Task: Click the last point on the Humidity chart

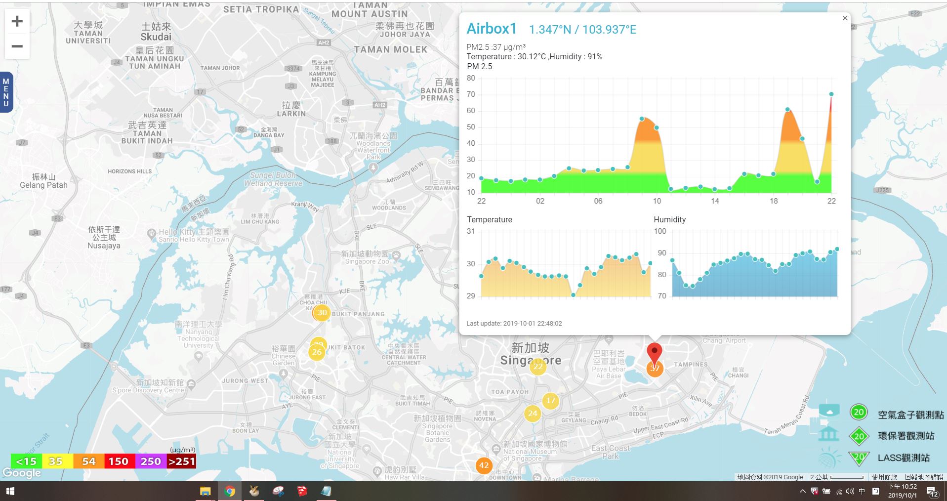Action: tap(837, 249)
